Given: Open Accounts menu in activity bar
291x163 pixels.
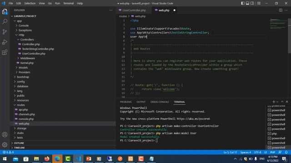Looking at the screenshot, I should tap(5, 134).
